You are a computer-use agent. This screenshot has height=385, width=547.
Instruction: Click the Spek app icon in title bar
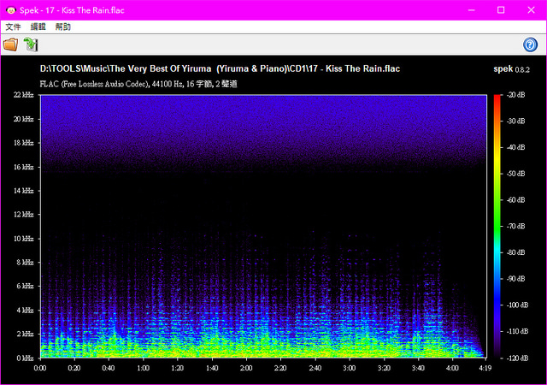[9, 9]
